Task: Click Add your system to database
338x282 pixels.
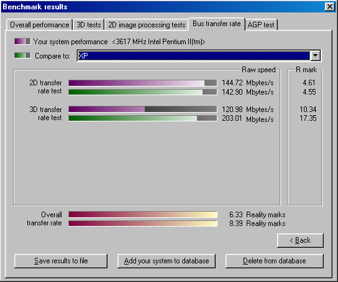Action: pyautogui.click(x=167, y=261)
